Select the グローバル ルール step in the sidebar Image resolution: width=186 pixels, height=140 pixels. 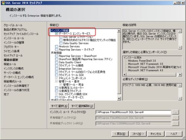pyautogui.click(x=13, y=25)
